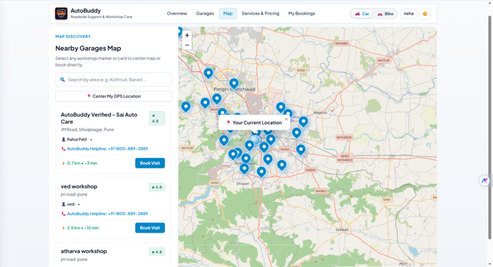The image size is (493, 267).
Task: Switch vehicle type to Bike
Action: click(385, 14)
